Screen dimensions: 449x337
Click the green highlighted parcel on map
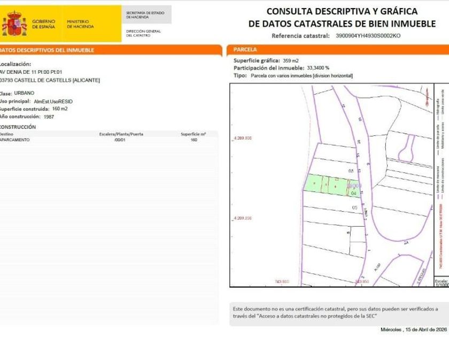332,186
